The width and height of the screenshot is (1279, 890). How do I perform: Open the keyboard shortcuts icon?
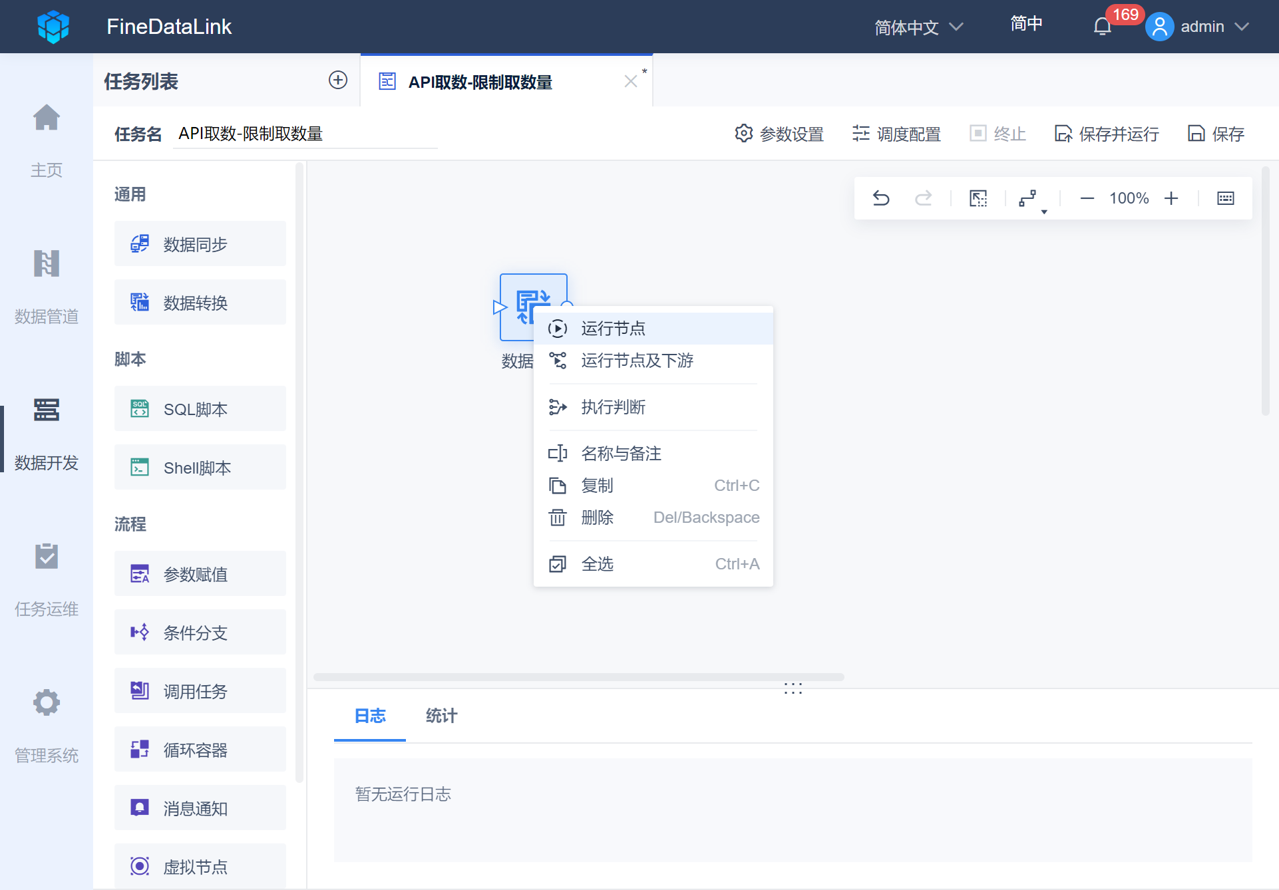pyautogui.click(x=1225, y=198)
